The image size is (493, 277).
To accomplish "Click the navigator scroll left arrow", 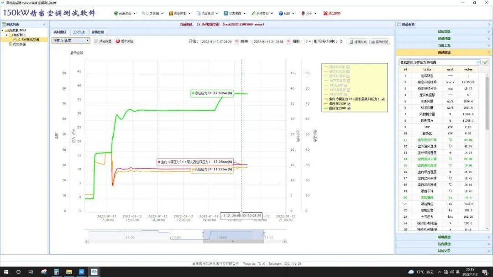I will pyautogui.click(x=87, y=241).
